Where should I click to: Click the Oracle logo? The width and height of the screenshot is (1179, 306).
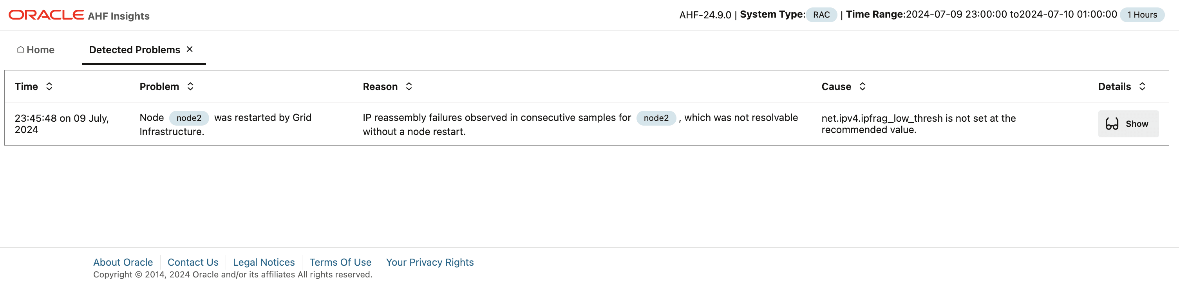click(46, 15)
